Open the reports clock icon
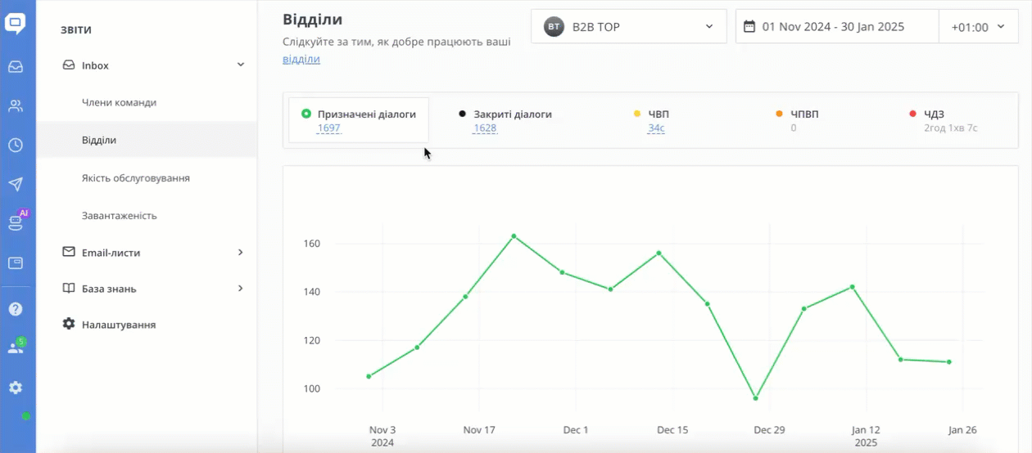The image size is (1032, 453). 16,146
